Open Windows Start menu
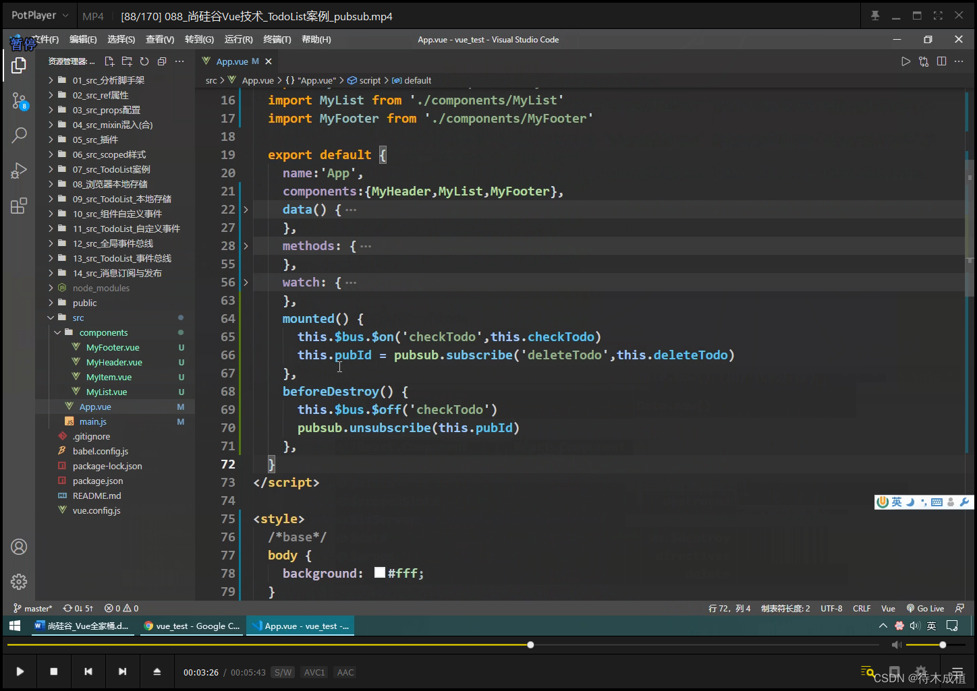Image resolution: width=977 pixels, height=691 pixels. 15,626
